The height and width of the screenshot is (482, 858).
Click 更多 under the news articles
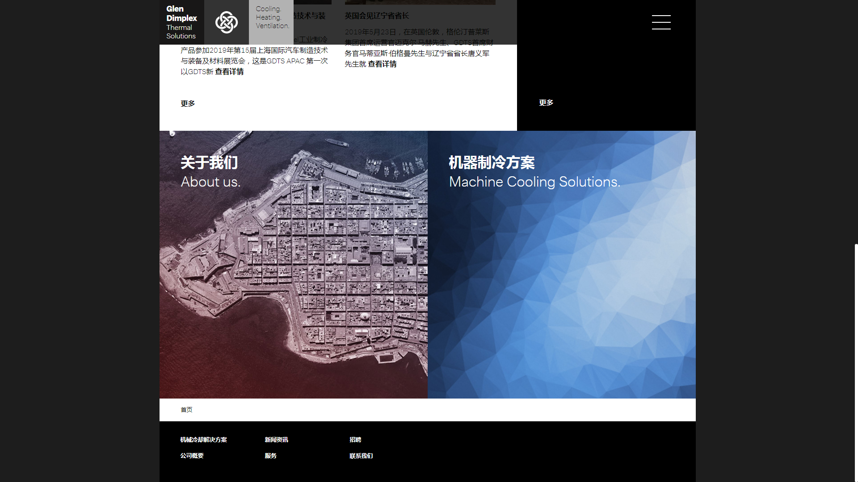pos(188,104)
